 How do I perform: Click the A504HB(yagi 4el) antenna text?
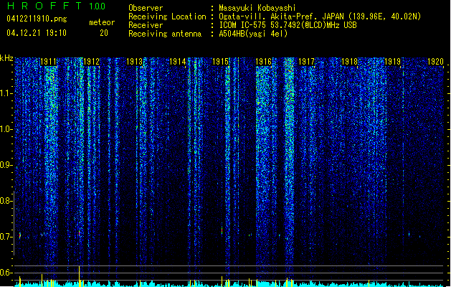[x=253, y=34]
